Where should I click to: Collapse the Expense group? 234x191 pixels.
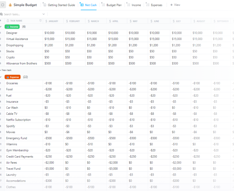click(1, 77)
